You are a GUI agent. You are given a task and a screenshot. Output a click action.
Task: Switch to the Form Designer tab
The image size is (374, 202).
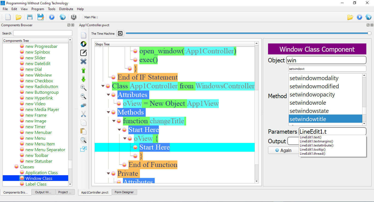[x=124, y=192]
